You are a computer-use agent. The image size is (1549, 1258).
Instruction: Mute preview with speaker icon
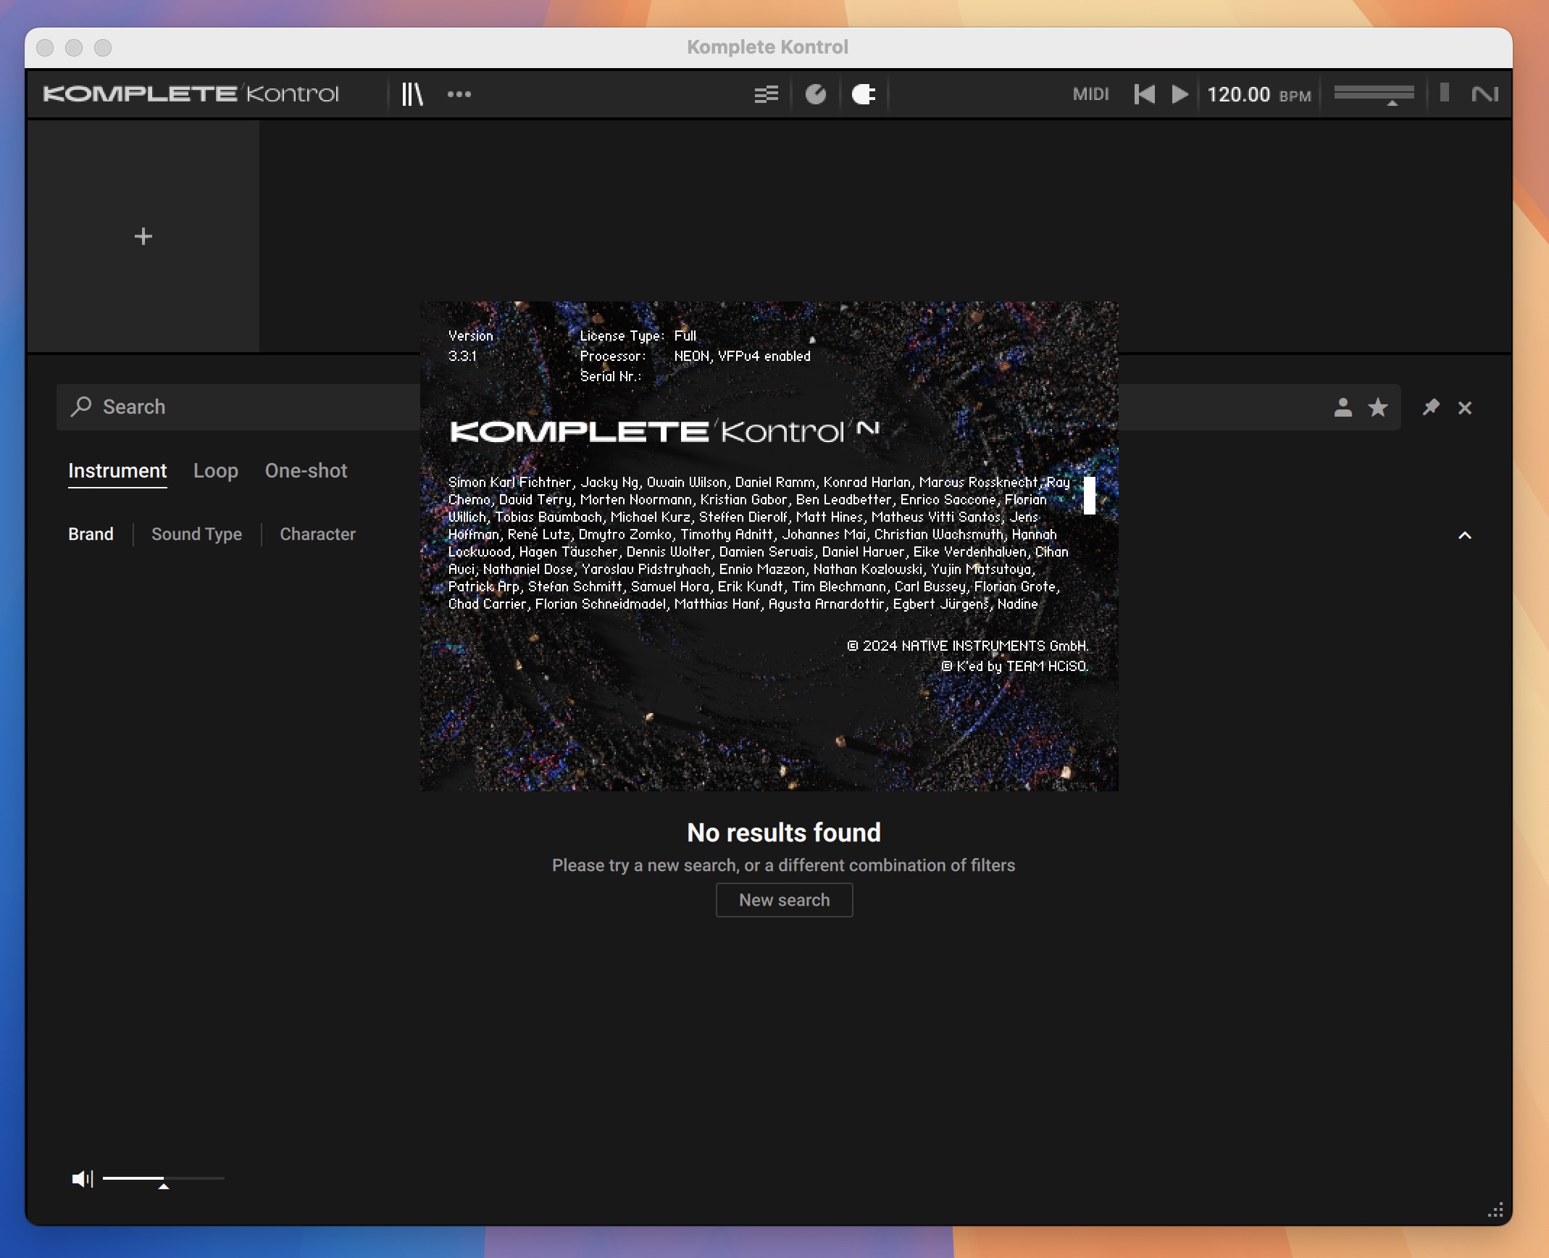click(82, 1179)
